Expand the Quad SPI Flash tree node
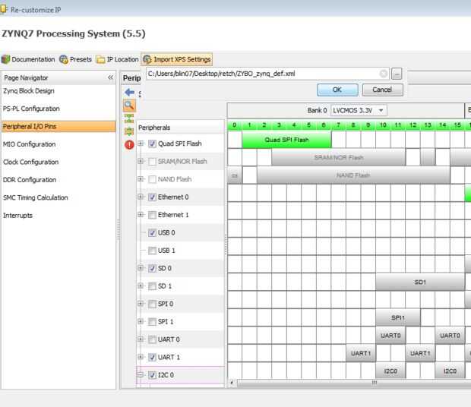This screenshot has height=407, width=471. pos(141,144)
